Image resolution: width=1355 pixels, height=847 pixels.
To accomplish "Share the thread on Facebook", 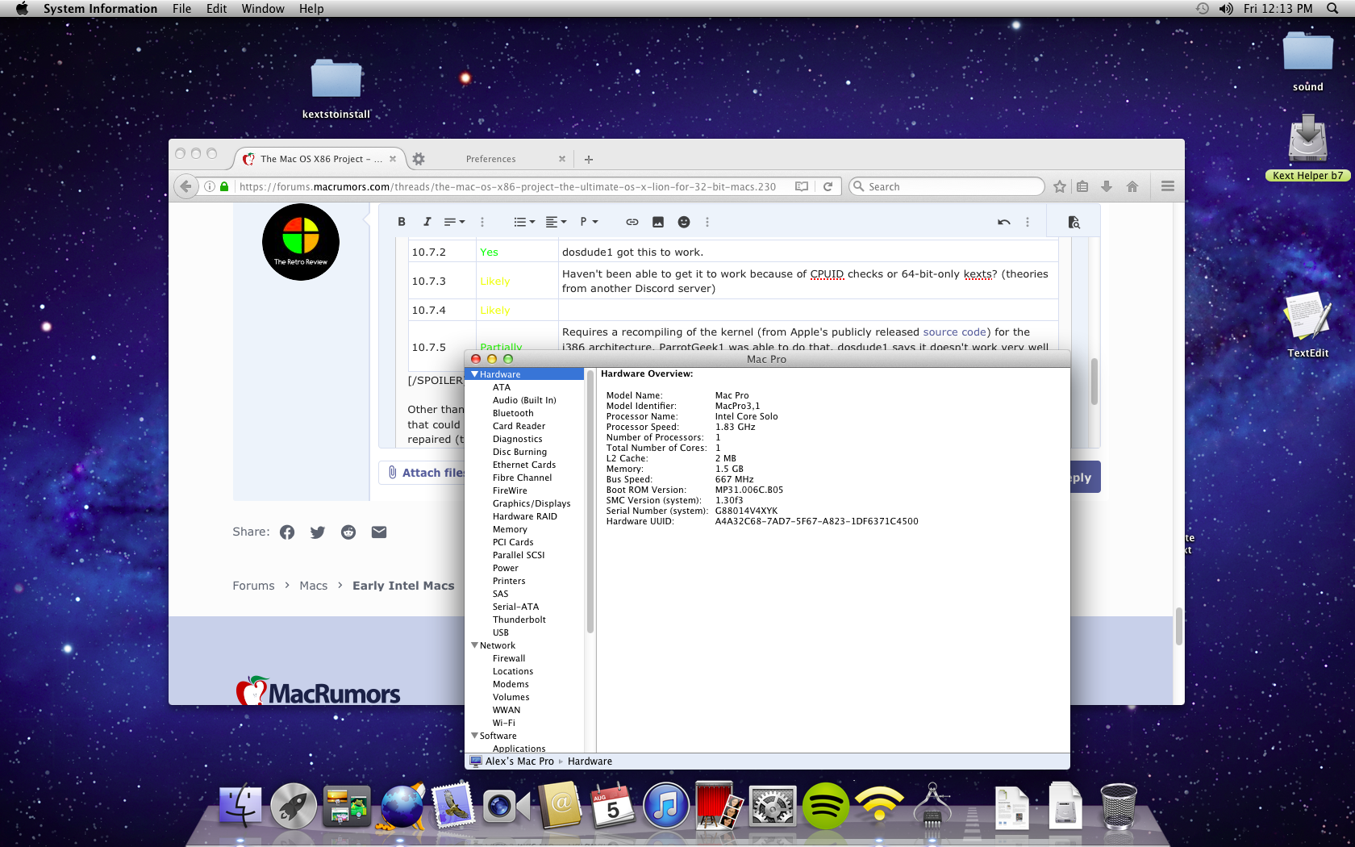I will point(287,532).
